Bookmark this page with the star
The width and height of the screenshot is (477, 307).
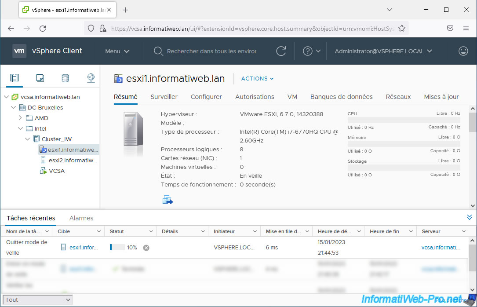402,28
